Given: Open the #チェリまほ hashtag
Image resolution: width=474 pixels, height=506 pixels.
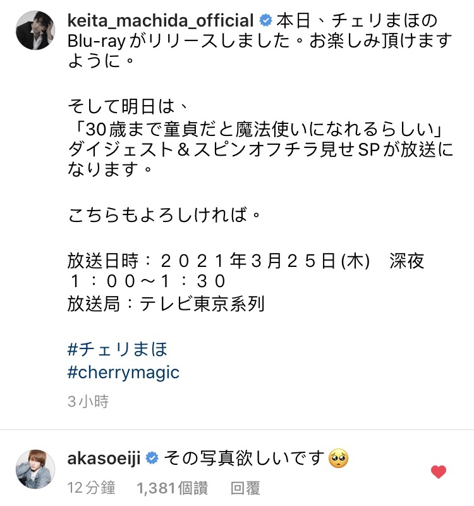Looking at the screenshot, I should [118, 349].
